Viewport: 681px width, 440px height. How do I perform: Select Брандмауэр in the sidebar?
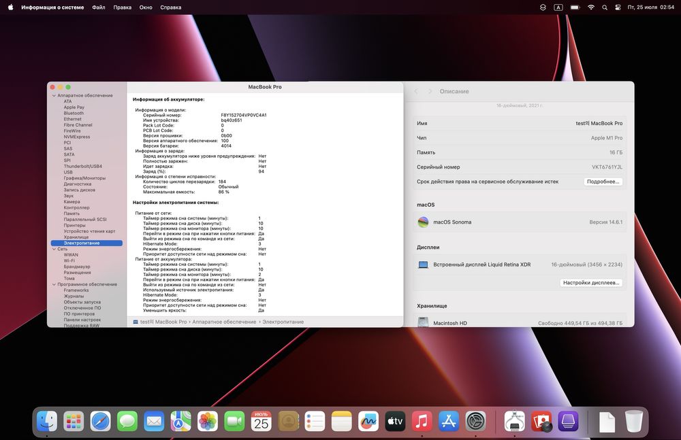click(77, 267)
